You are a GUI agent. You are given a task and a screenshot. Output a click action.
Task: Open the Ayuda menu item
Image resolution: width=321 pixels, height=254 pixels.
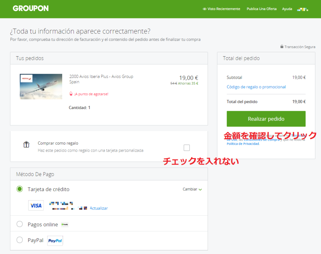click(x=287, y=9)
